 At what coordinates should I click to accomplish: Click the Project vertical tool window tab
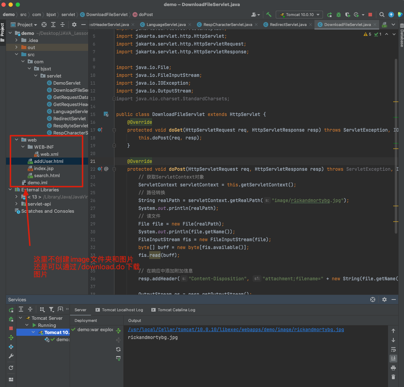point(2,32)
